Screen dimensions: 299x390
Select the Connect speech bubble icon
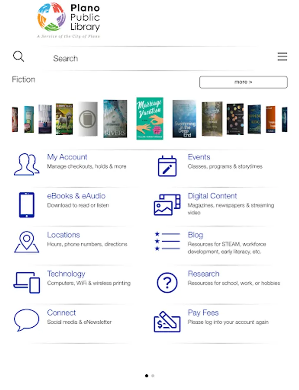click(26, 320)
